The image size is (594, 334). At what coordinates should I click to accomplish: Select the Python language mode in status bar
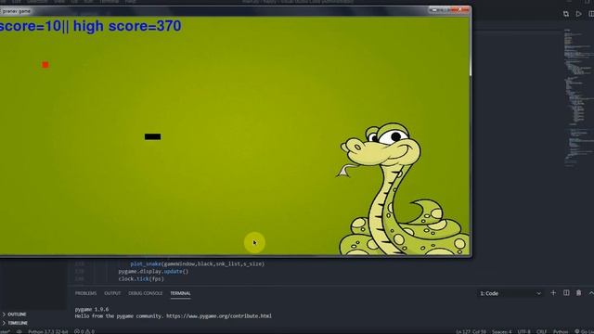[561, 332]
